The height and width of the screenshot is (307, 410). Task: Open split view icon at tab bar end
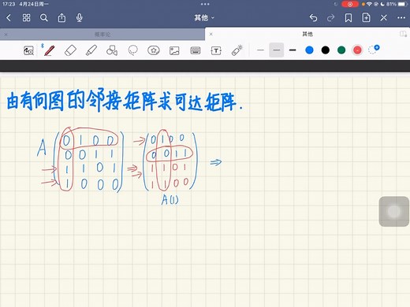coord(403,34)
